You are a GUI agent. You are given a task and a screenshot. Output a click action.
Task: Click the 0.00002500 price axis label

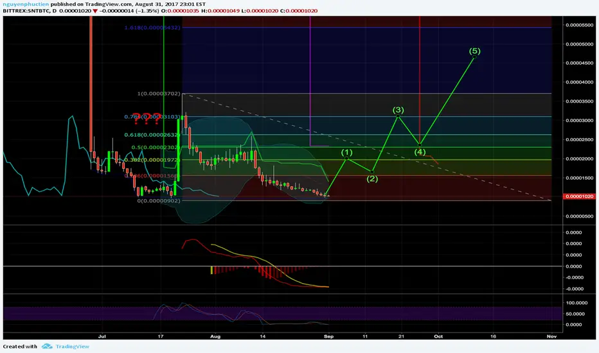point(580,139)
